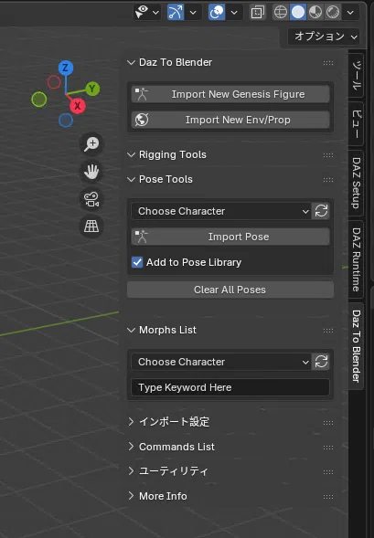The width and height of the screenshot is (374, 538).
Task: Open the オプション dropdown
Action: coord(324,37)
